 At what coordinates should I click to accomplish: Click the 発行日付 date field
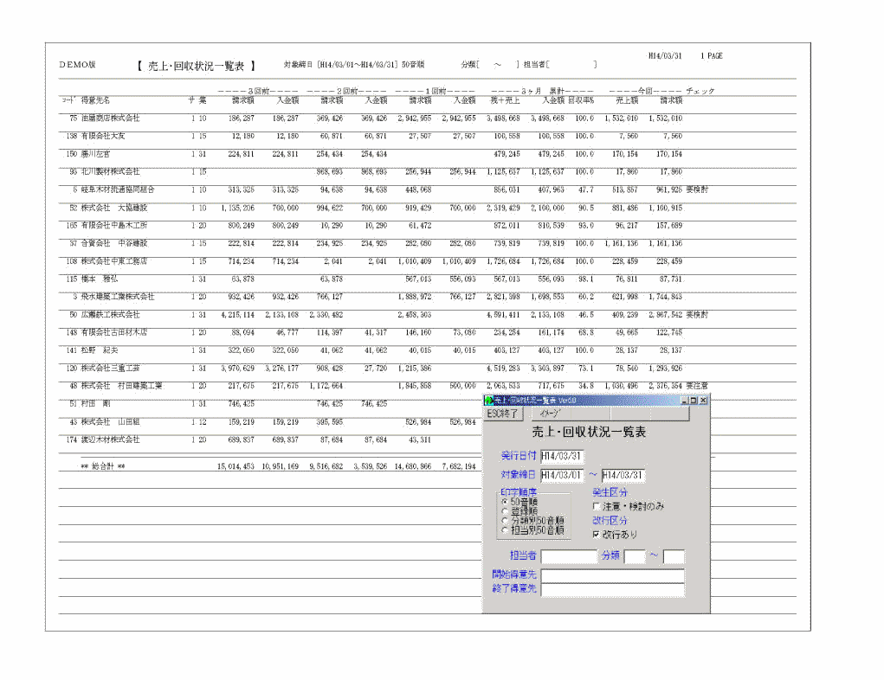pos(562,456)
